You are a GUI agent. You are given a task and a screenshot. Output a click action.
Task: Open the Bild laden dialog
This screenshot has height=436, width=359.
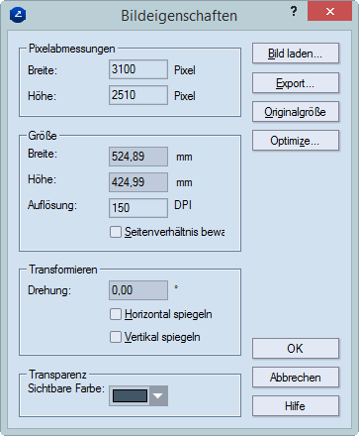[x=296, y=54]
